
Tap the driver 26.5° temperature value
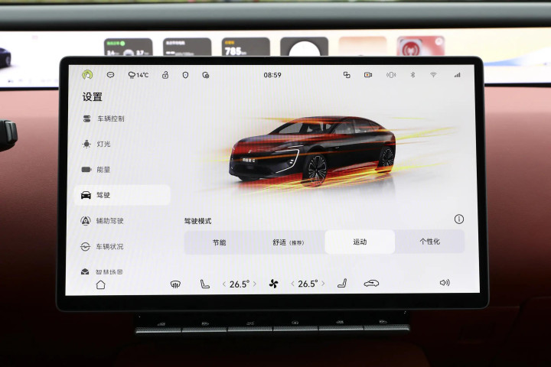coord(240,284)
